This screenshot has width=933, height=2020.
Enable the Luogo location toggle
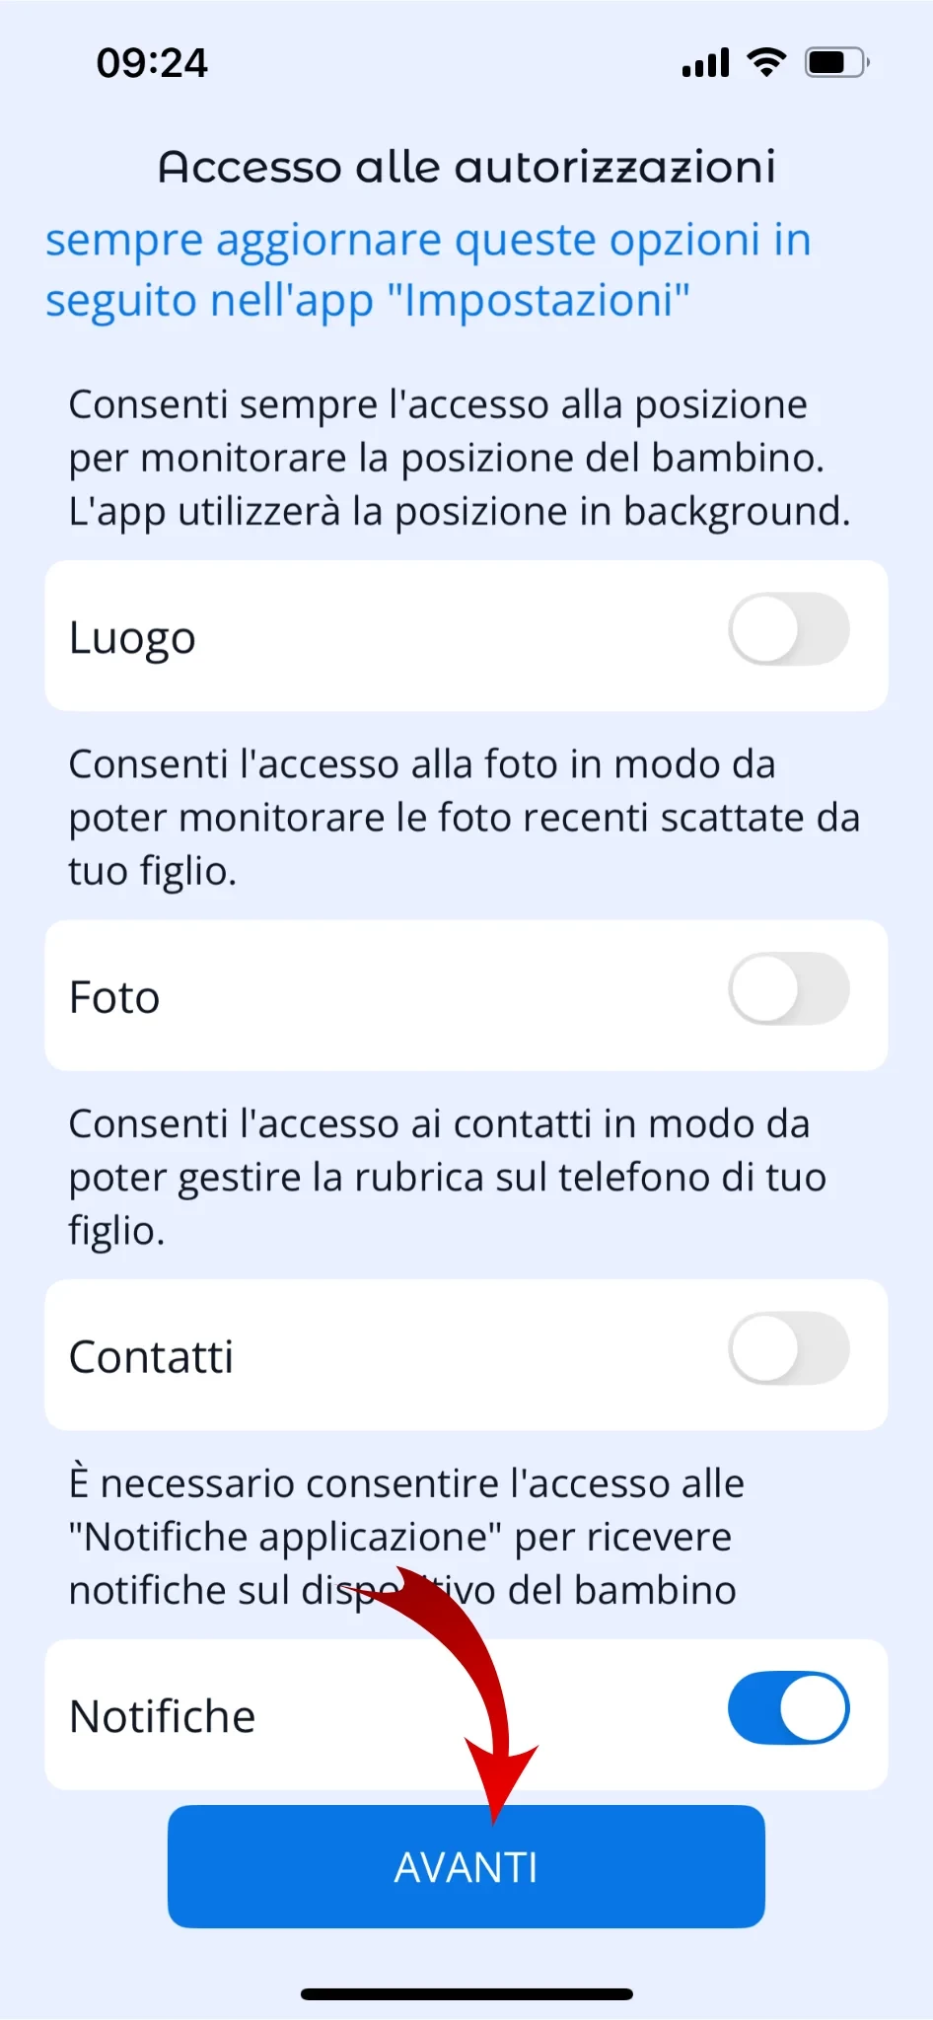pyautogui.click(x=788, y=629)
